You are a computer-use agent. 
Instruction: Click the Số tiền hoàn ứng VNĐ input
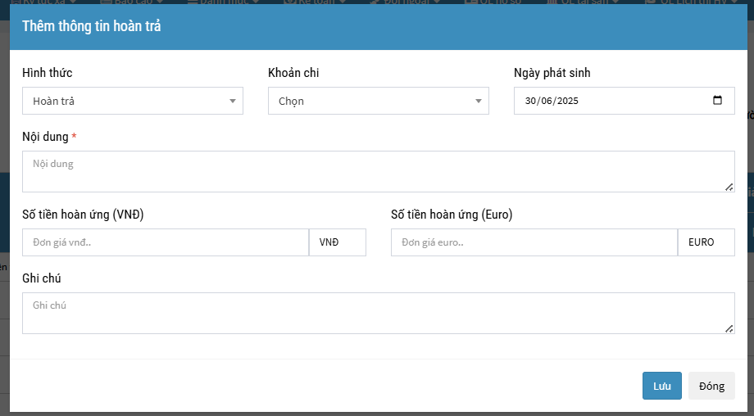165,242
